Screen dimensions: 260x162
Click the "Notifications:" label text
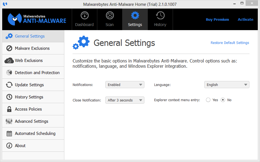point(83,85)
